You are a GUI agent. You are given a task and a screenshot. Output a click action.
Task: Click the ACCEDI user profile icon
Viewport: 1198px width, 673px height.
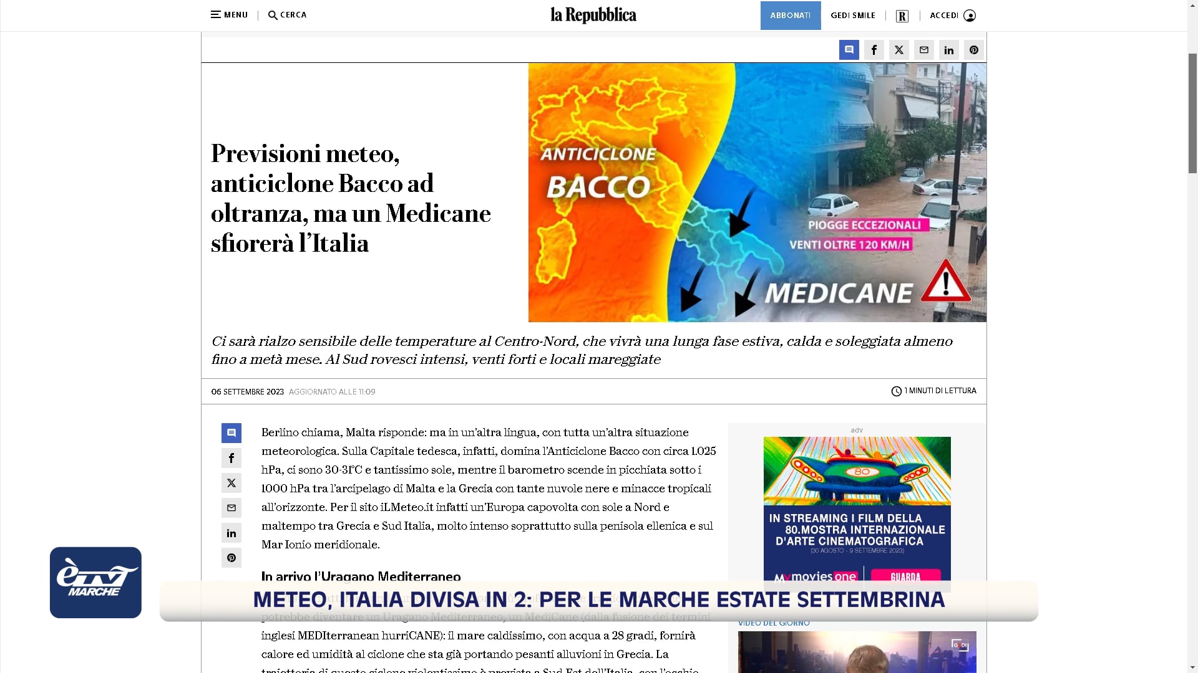(970, 16)
